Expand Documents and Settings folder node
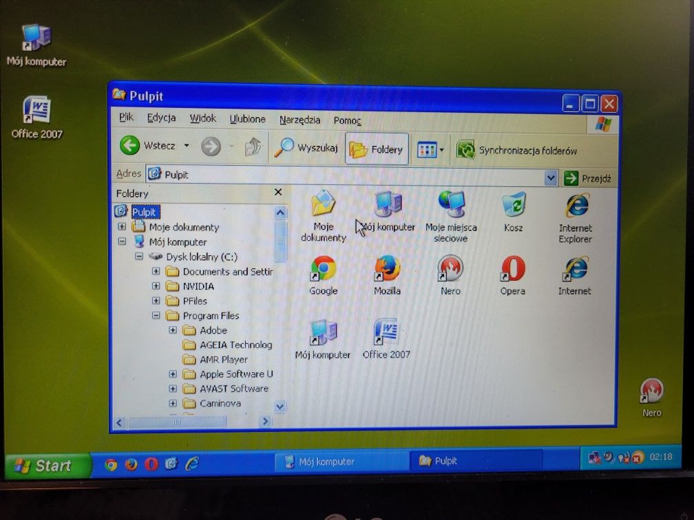 pos(156,271)
